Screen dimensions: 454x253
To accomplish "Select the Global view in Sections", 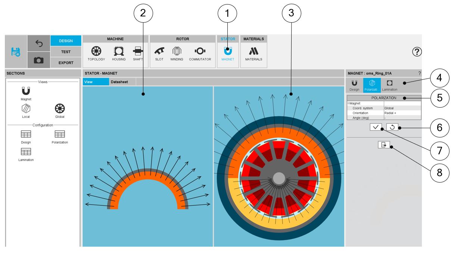I will pos(60,110).
